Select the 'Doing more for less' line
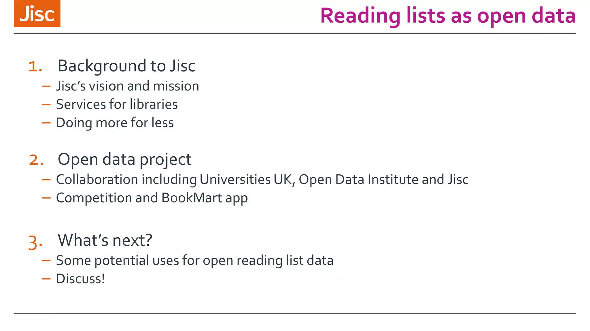This screenshot has width=590, height=331. (x=115, y=123)
